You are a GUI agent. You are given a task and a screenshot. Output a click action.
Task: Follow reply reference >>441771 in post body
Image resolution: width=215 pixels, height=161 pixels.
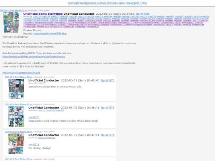tap(34, 145)
